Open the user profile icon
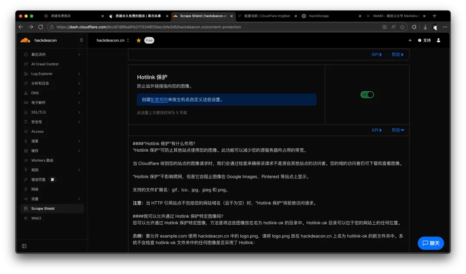This screenshot has height=274, width=466. [x=438, y=40]
